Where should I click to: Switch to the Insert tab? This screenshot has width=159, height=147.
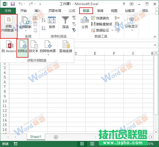38,11
